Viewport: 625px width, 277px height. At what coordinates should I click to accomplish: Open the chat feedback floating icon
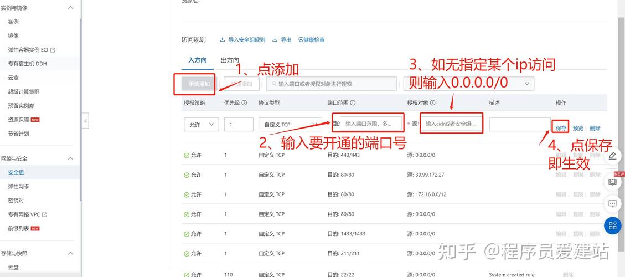point(613,204)
